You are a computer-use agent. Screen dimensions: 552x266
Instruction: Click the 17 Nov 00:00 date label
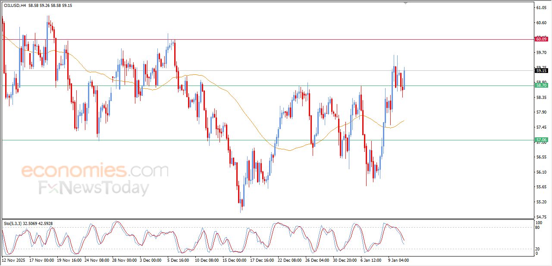[x=42, y=260]
